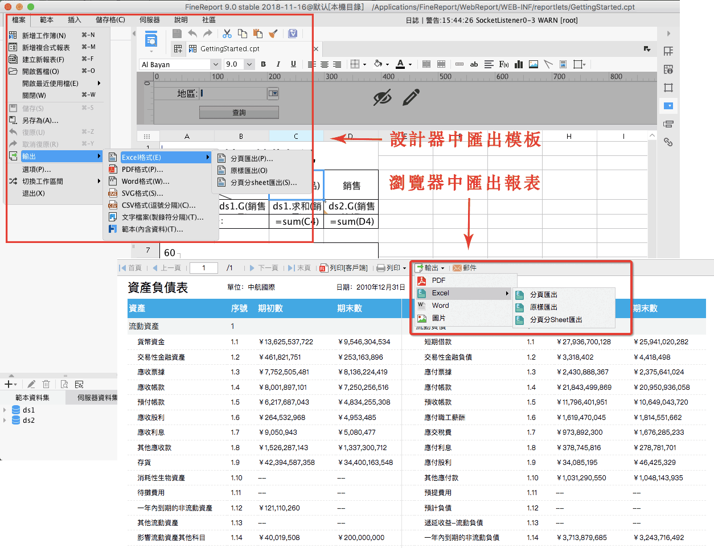Open the 輸出 dropdown in browser toolbar
Viewport: 714px width, 548px height.
[430, 267]
